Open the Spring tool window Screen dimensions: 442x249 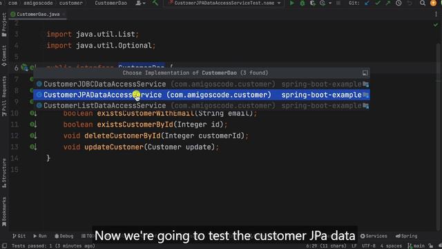point(406,236)
